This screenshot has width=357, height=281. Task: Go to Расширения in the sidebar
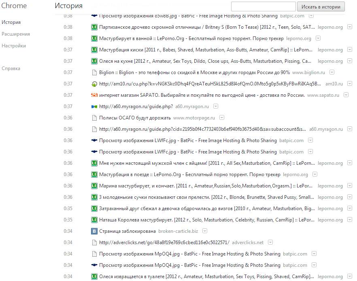coord(16,34)
